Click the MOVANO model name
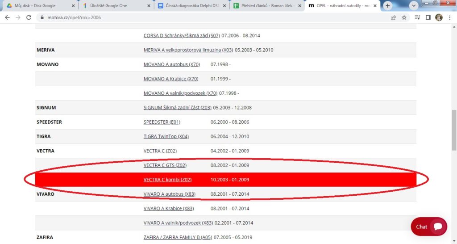Viewport: 457px width, 244px height. [47, 64]
